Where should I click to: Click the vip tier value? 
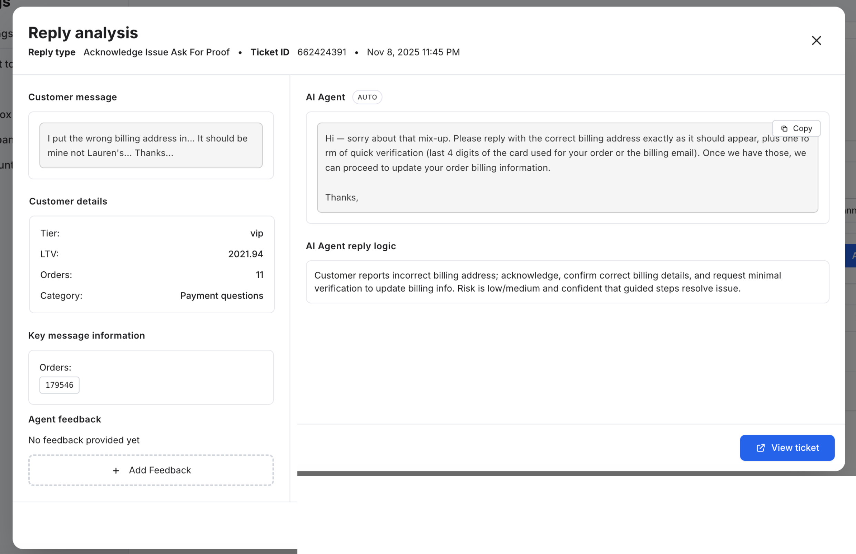256,233
